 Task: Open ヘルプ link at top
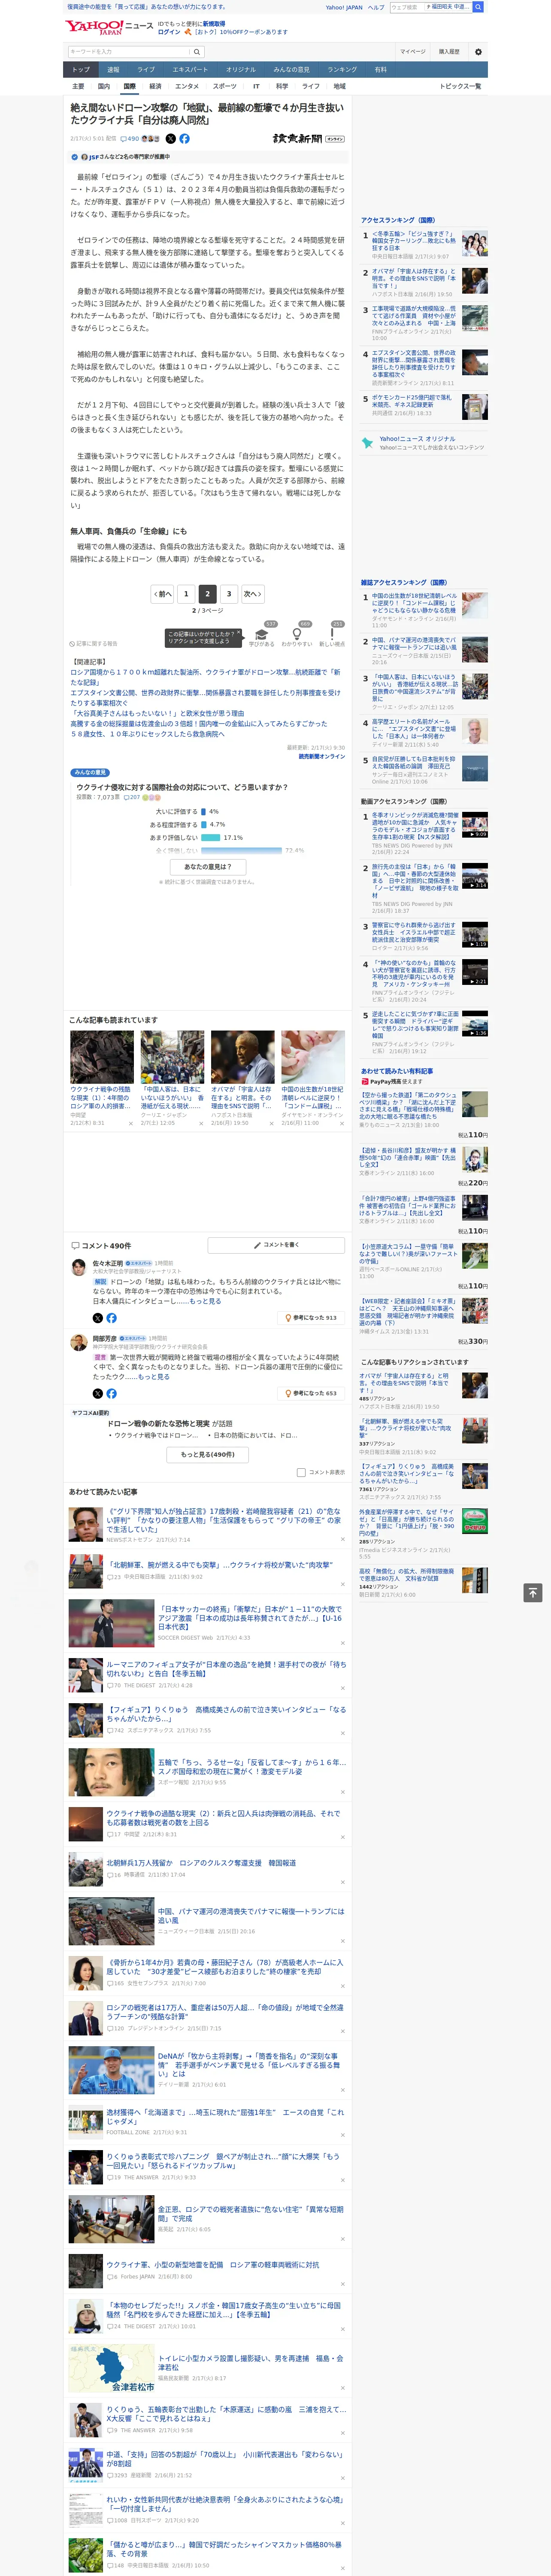376,7
